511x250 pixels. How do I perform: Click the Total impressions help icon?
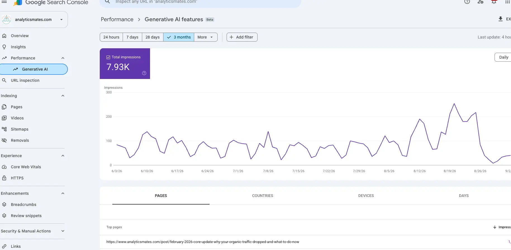[x=144, y=73]
